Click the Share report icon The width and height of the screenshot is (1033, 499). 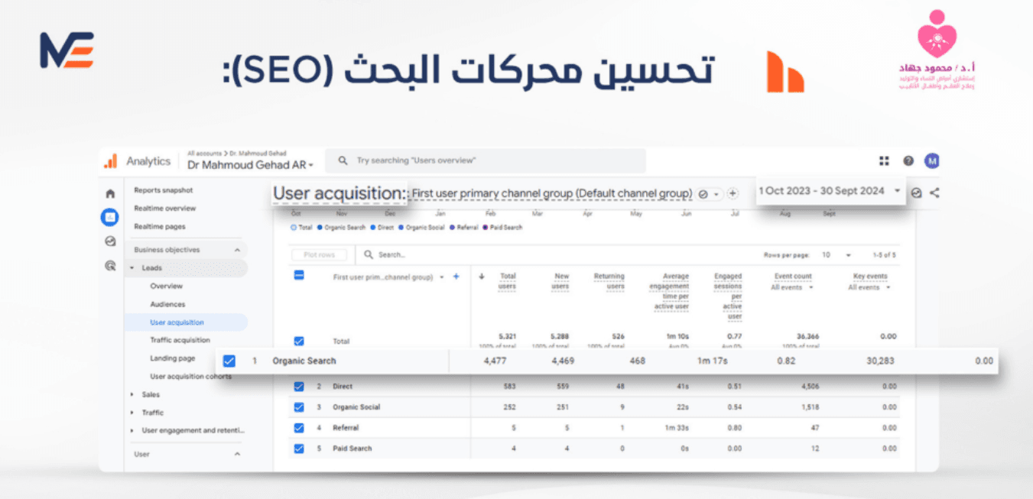[x=934, y=193]
